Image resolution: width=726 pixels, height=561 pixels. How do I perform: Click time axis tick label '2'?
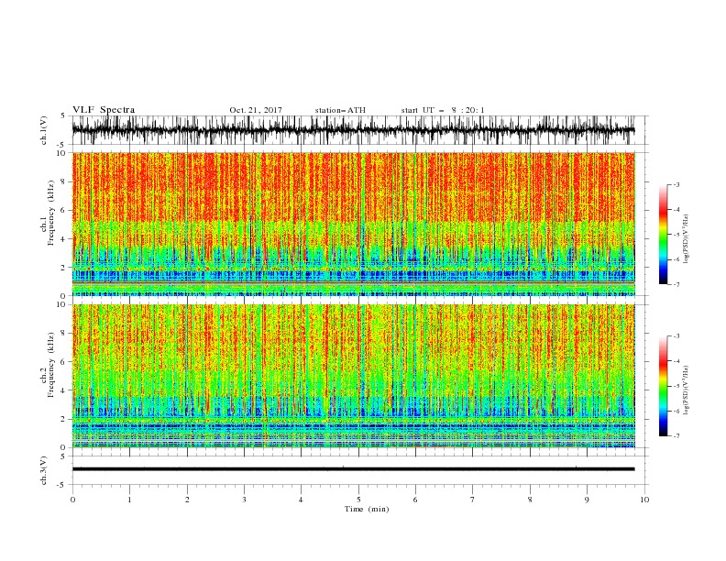point(187,500)
